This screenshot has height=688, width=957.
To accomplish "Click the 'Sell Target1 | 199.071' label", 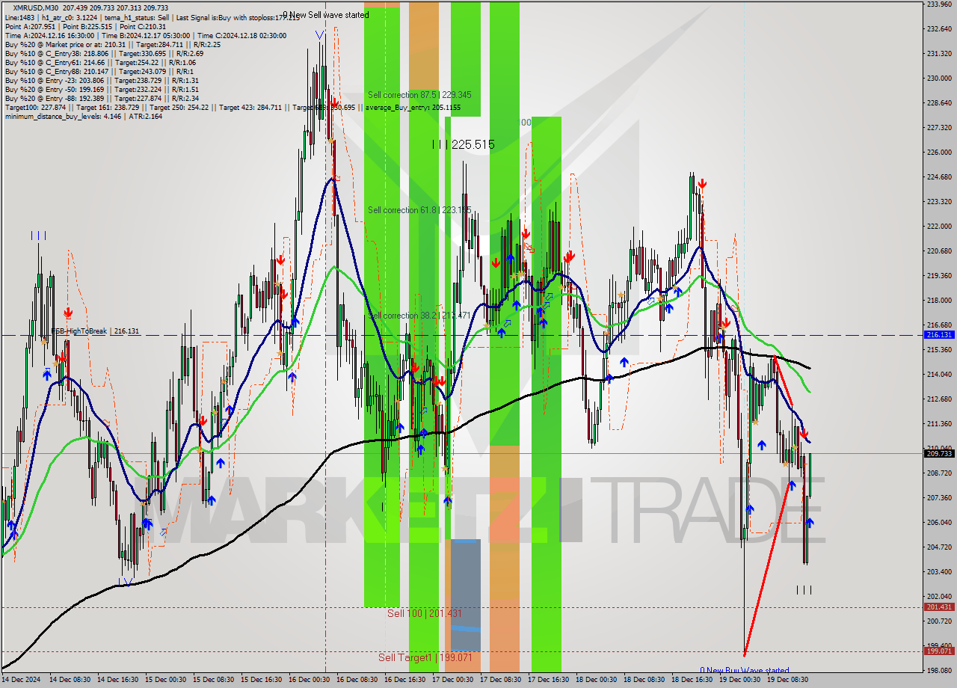I will (425, 657).
